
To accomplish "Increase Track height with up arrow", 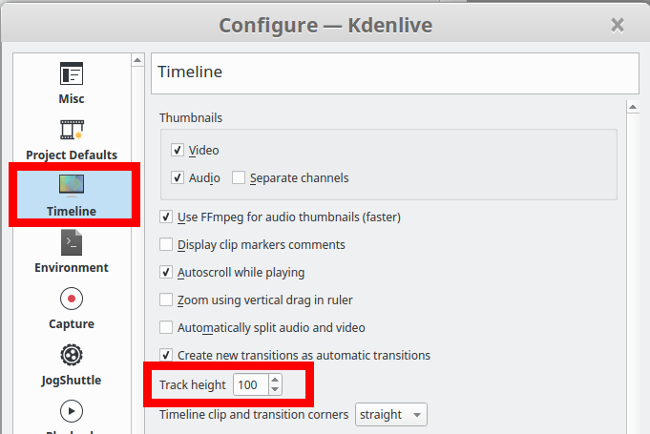I will click(275, 380).
